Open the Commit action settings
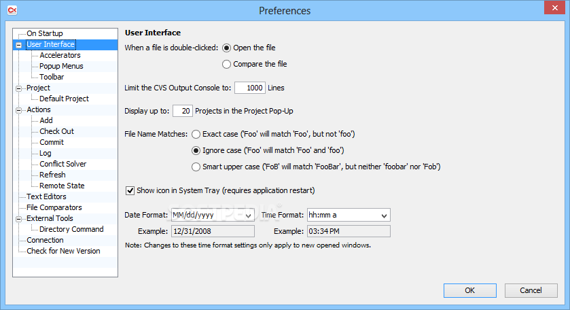The width and height of the screenshot is (570, 310). pos(52,142)
